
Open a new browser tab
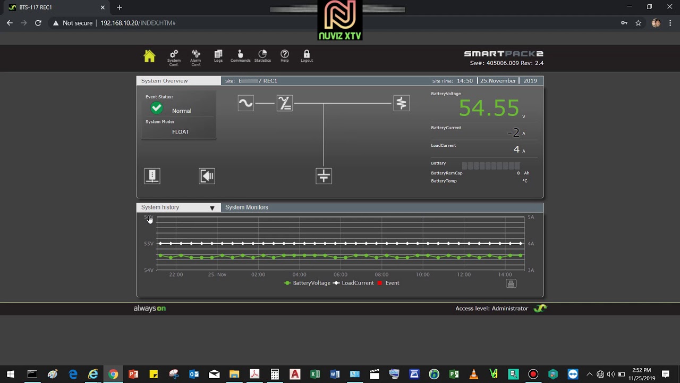120,7
